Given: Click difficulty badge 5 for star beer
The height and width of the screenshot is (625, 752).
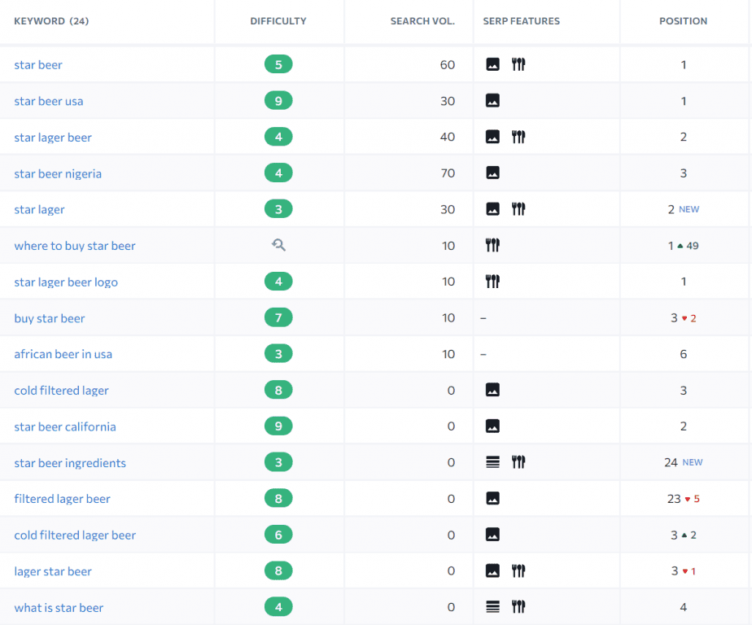Looking at the screenshot, I should click(x=278, y=64).
